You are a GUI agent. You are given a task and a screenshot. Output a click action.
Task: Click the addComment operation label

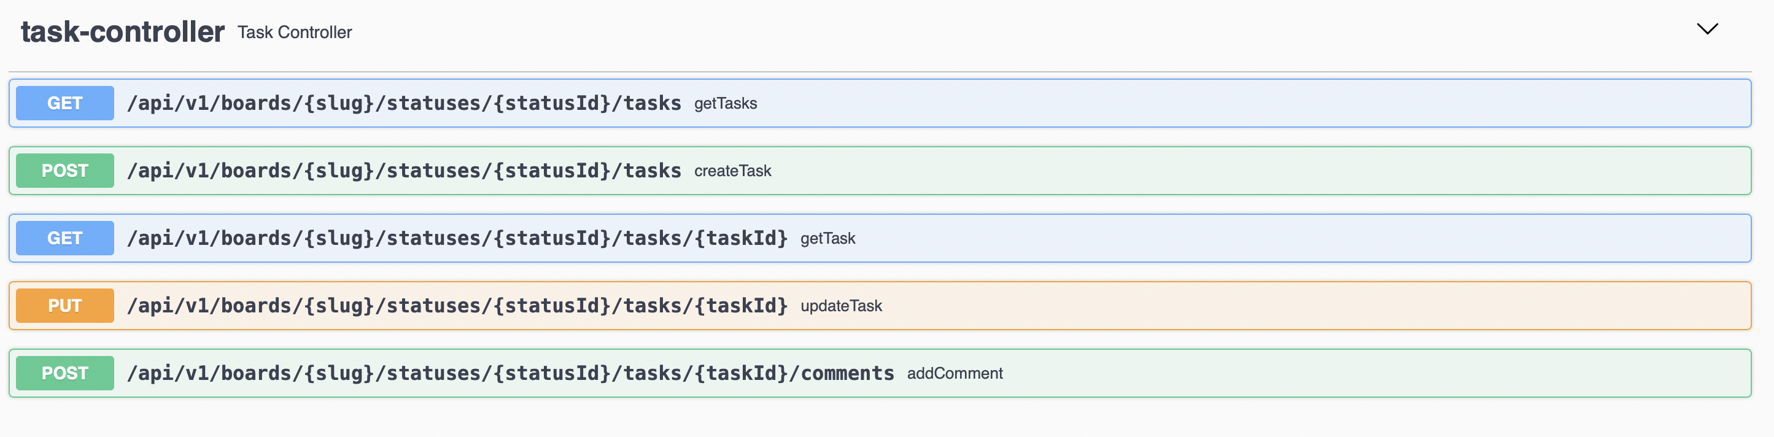[955, 373]
